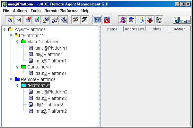
Task: Collapse the "Platform2" node
Action: (x=17, y=85)
